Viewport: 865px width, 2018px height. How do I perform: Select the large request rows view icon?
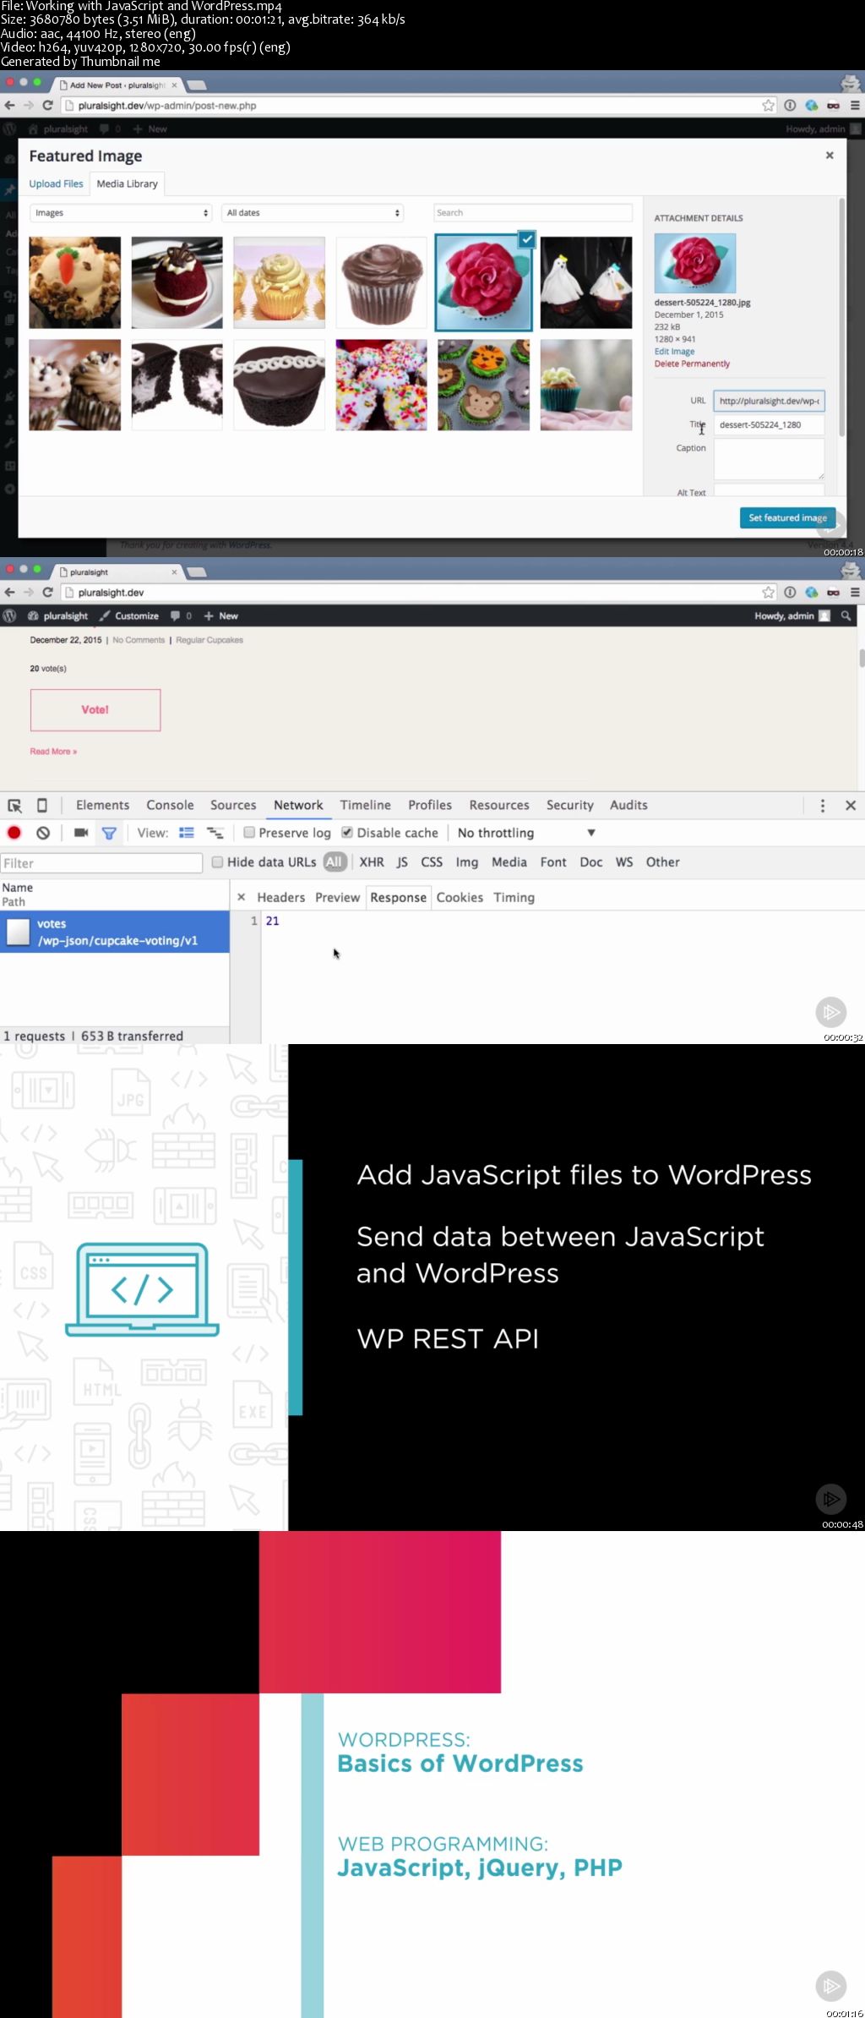(x=187, y=833)
